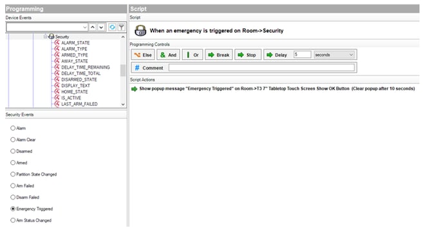The image size is (441, 237).
Task: Choose the Disarmed security event
Action: [x=13, y=151]
